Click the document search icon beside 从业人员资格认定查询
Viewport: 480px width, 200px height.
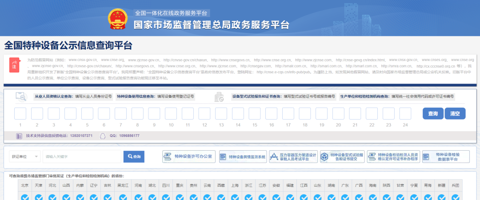(x=21, y=96)
